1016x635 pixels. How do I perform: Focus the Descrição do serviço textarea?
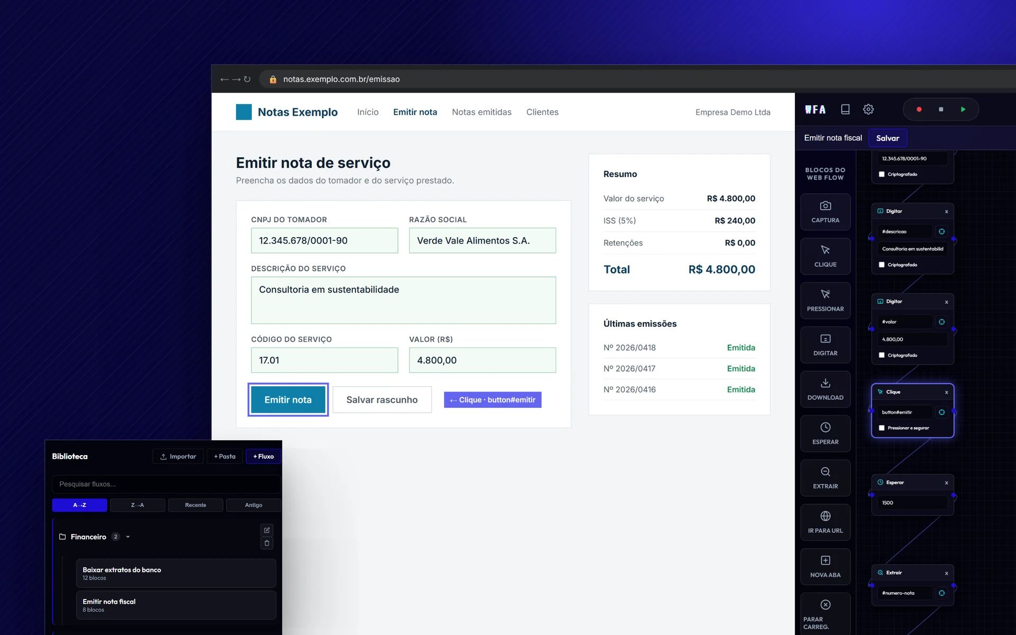[403, 300]
